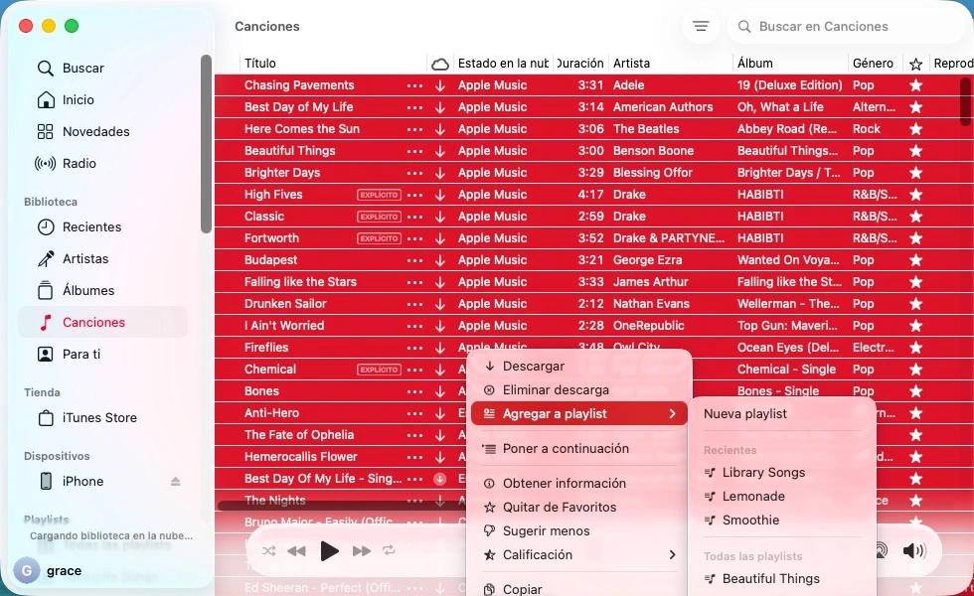Download Falling like the Stars
Screen dimensions: 974x596
pos(439,282)
